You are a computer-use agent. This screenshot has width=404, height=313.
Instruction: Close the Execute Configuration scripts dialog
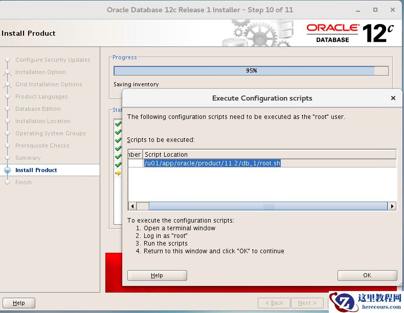(x=393, y=98)
